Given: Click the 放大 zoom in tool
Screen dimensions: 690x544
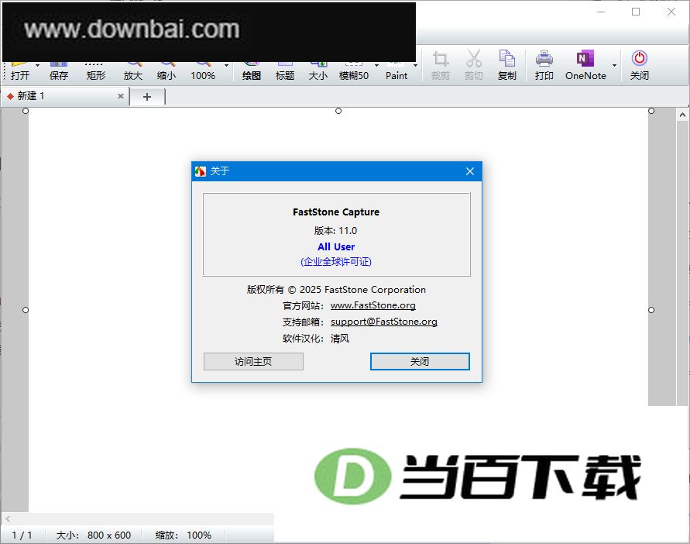Looking at the screenshot, I should coord(133,71).
